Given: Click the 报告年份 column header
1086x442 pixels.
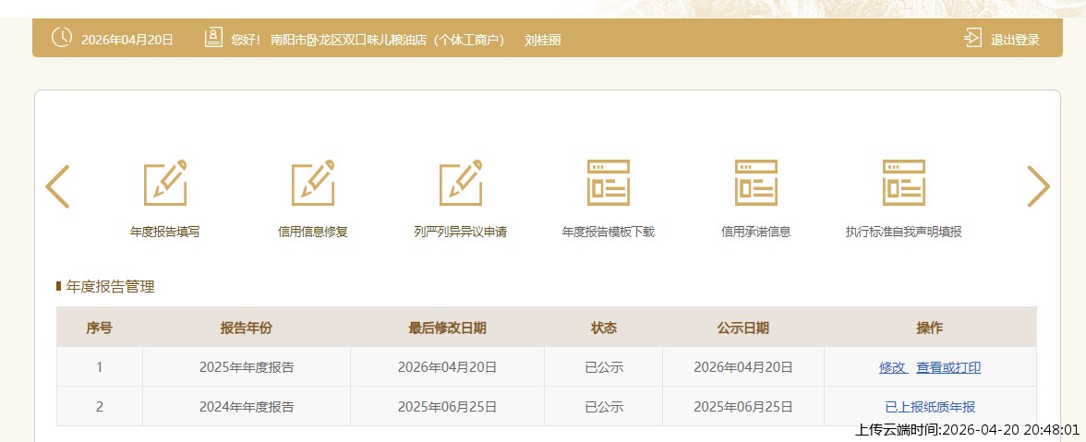Looking at the screenshot, I should click(x=247, y=328).
